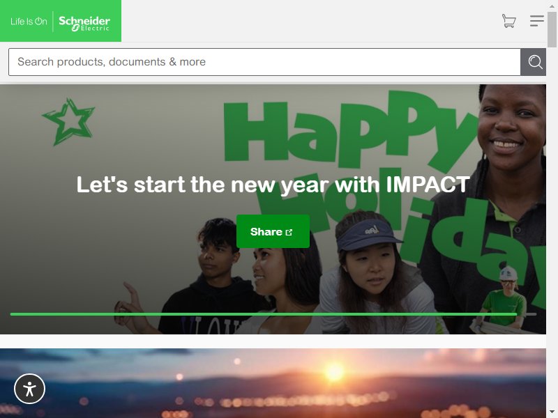This screenshot has width=558, height=418.
Task: Click the scrollbar down arrow
Action: [552, 412]
